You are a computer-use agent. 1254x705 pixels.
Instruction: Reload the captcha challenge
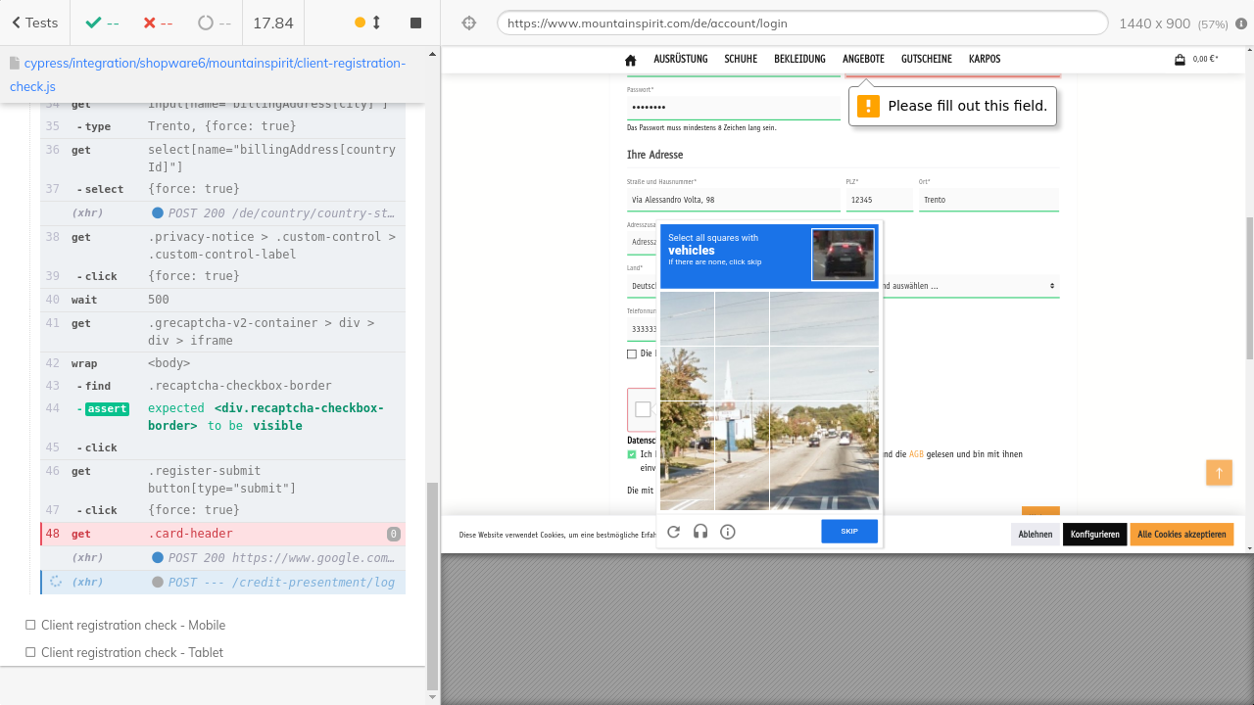[673, 532]
